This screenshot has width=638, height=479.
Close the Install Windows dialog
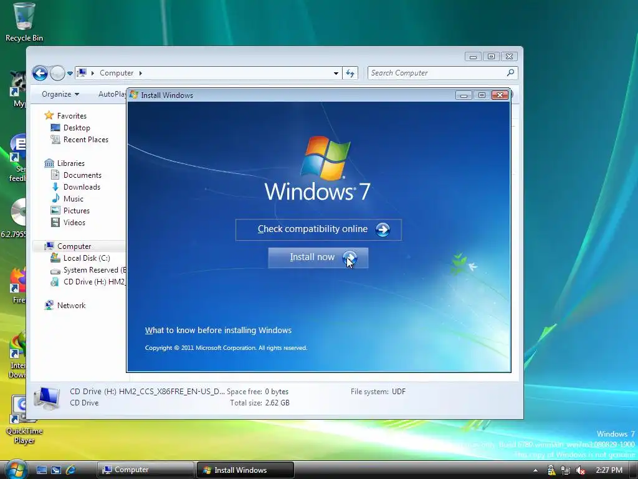pos(500,95)
